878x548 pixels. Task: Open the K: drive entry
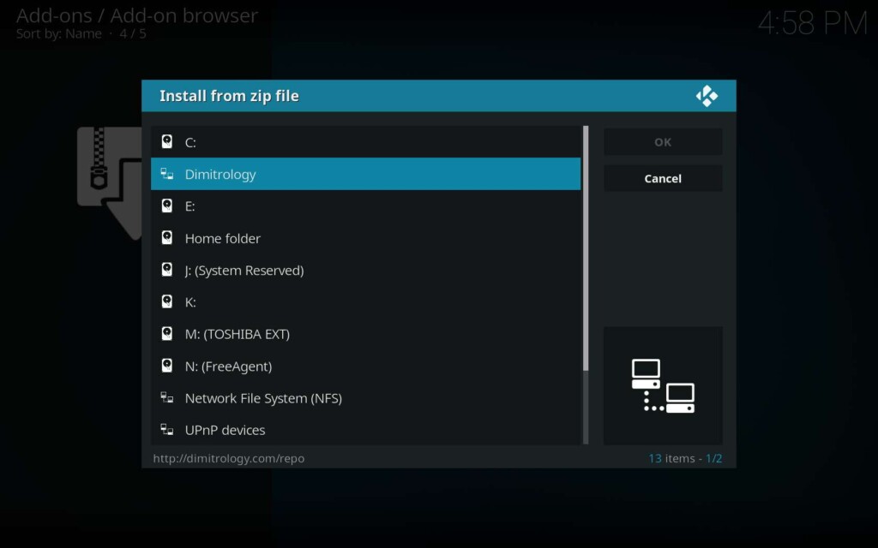(365, 301)
